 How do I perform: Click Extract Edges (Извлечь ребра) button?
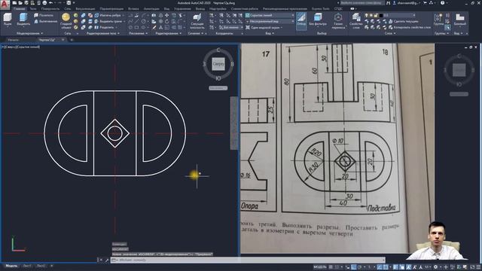click(x=108, y=15)
